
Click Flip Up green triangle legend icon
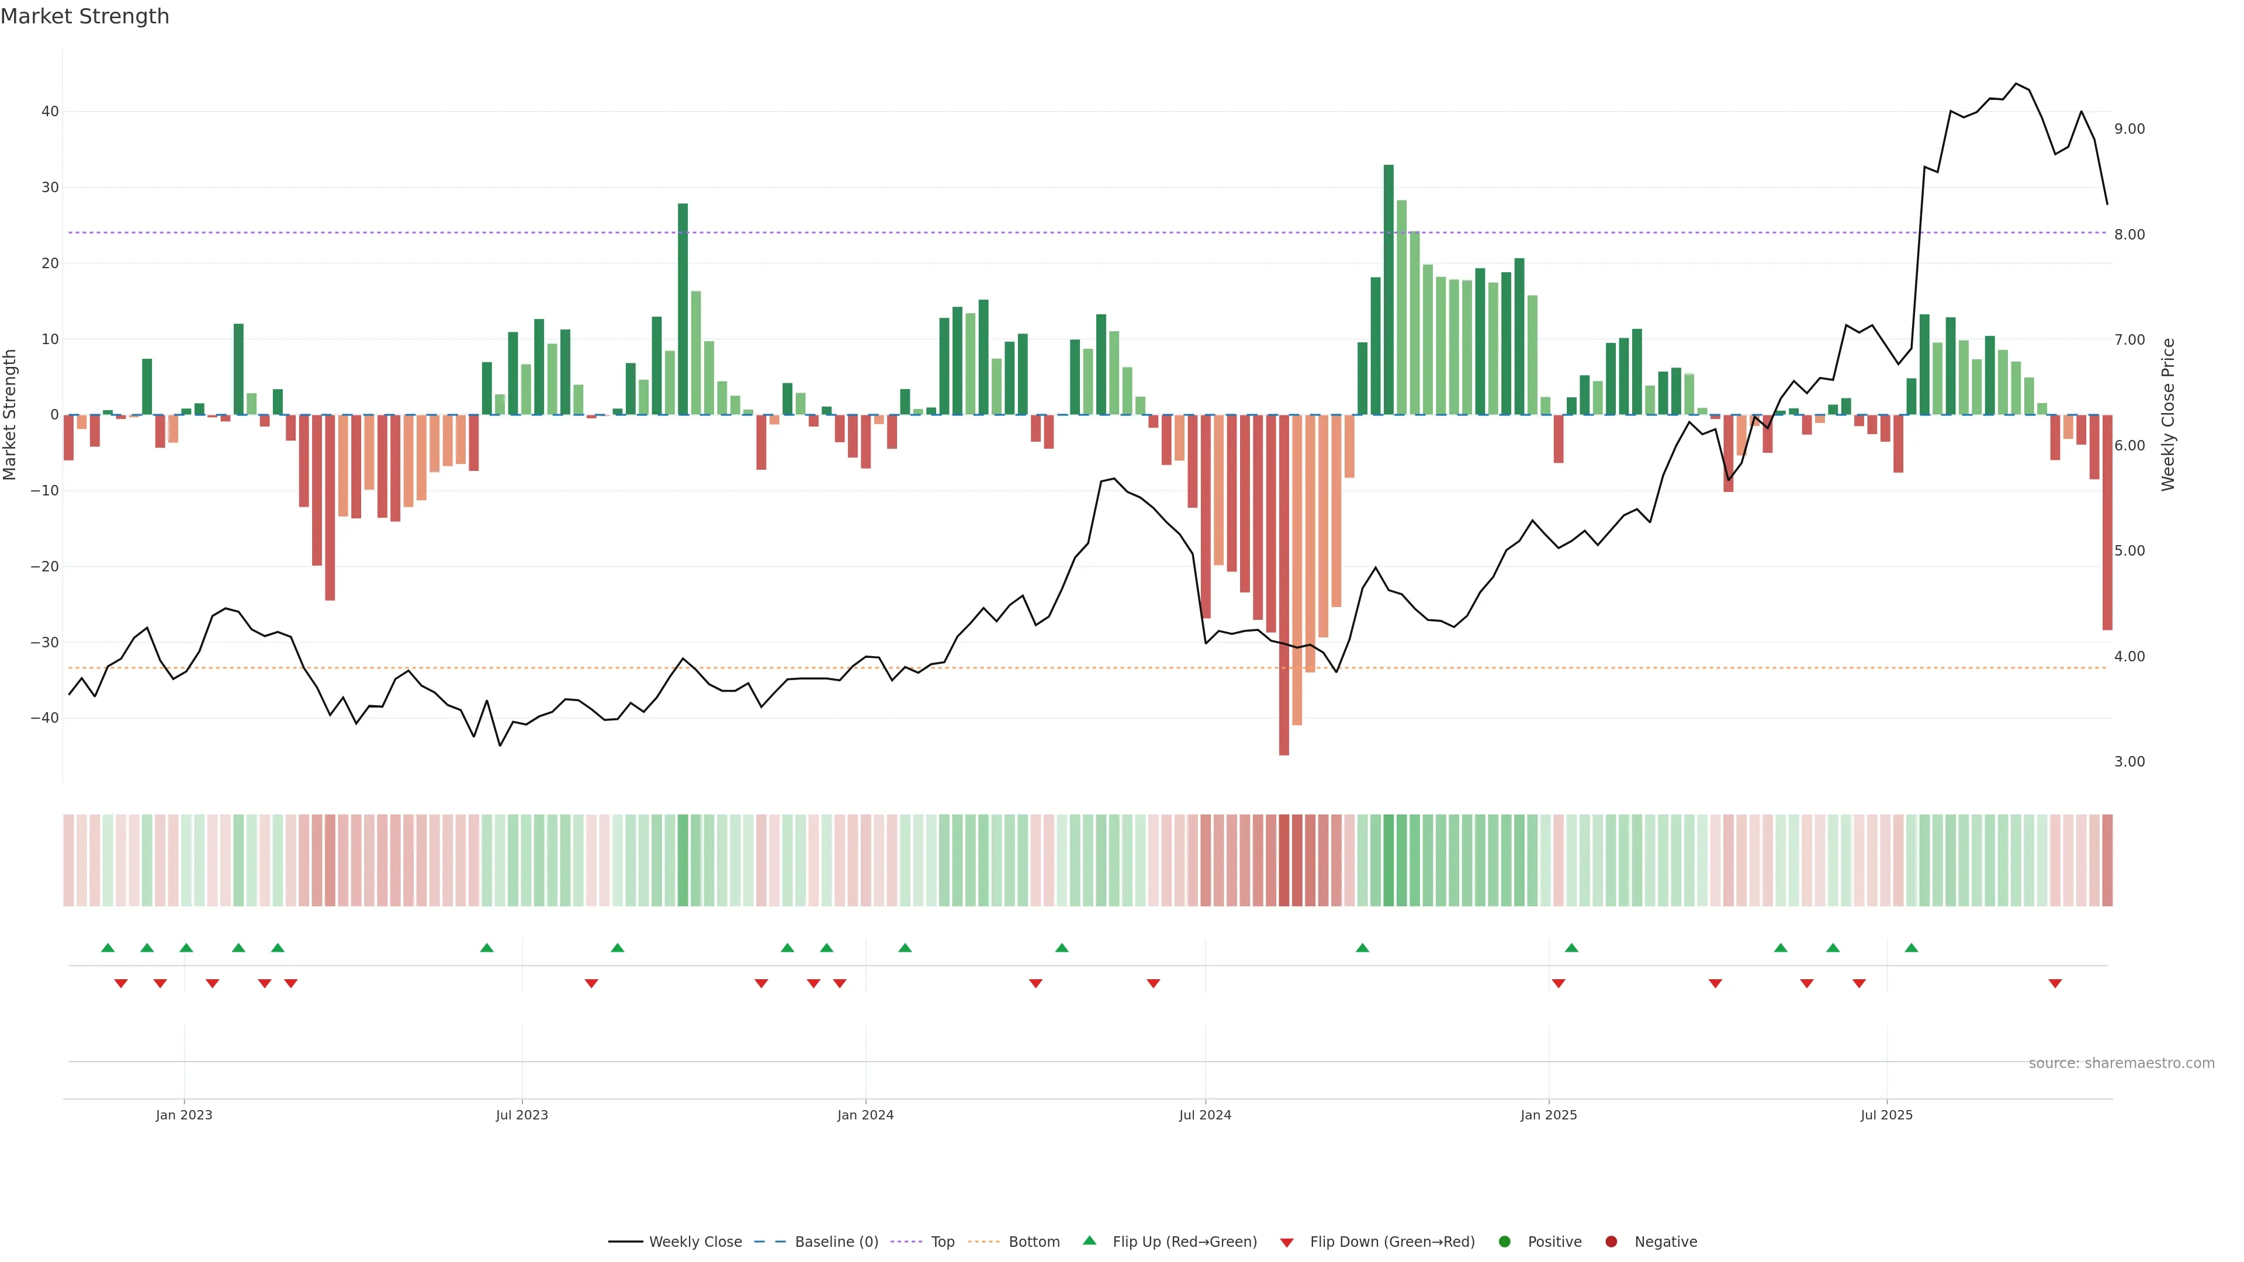1089,1241
